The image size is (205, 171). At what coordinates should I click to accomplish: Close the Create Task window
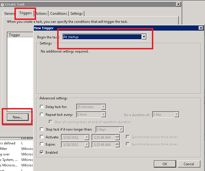click(x=178, y=4)
